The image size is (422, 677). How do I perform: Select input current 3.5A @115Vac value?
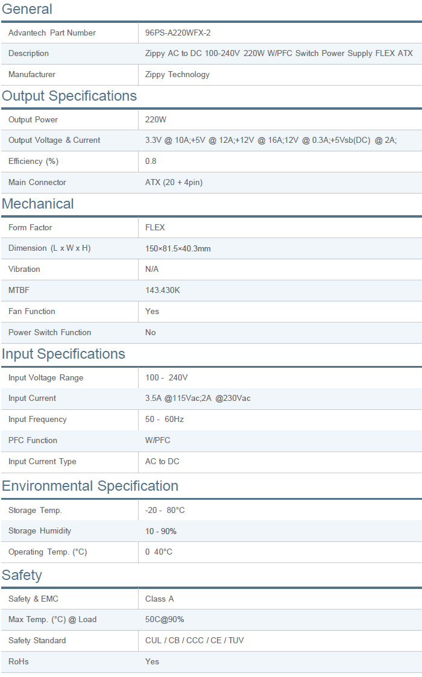198,398
